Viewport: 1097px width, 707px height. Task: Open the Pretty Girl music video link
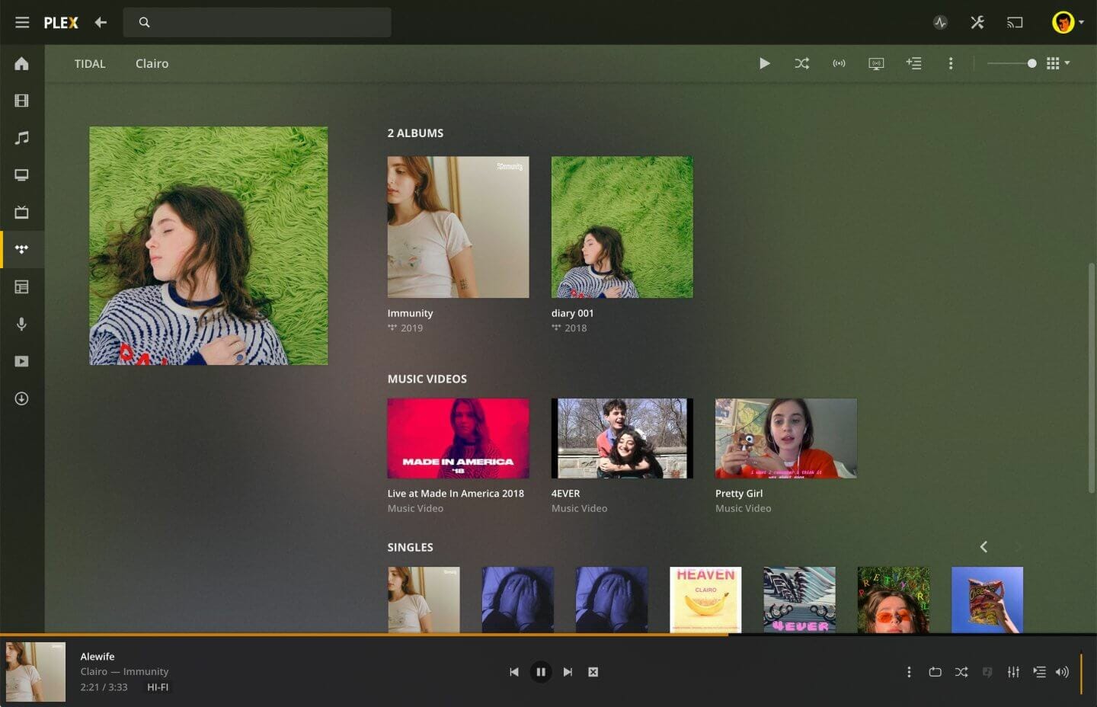click(739, 494)
